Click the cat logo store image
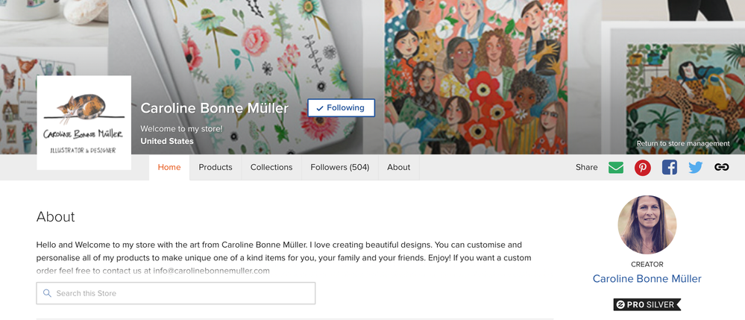The height and width of the screenshot is (320, 745). (x=84, y=122)
